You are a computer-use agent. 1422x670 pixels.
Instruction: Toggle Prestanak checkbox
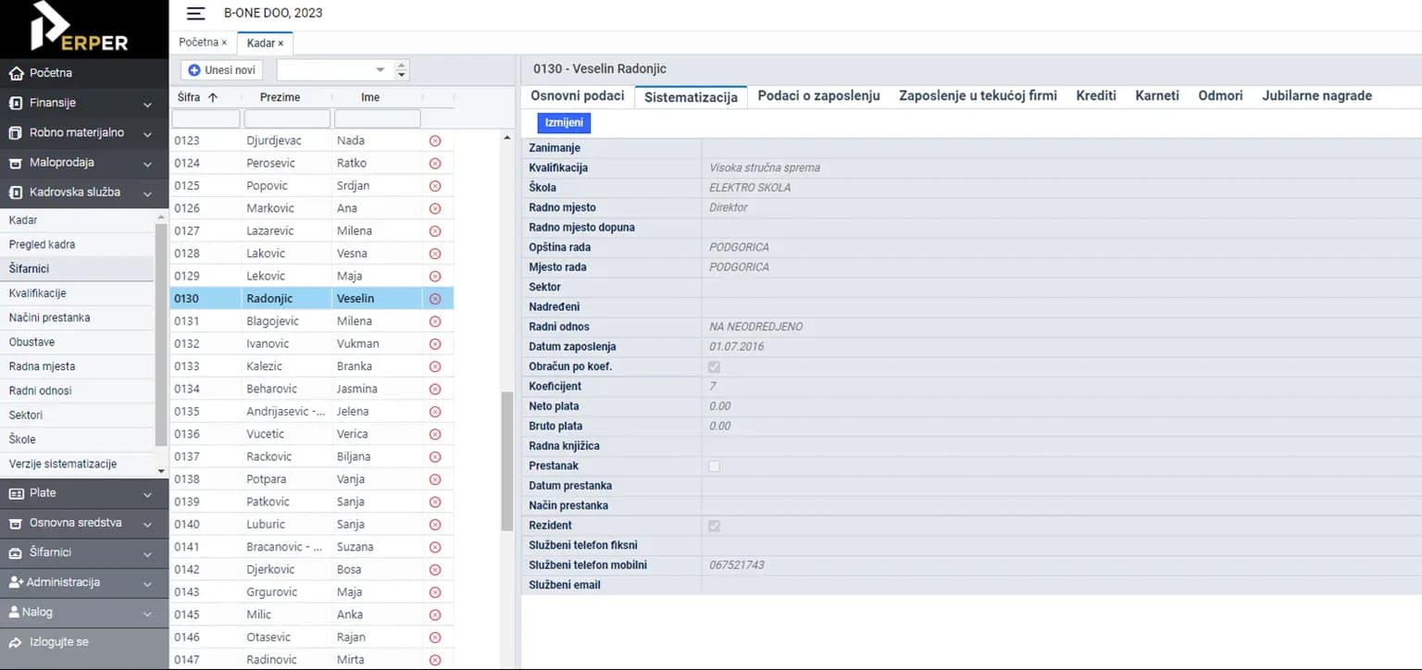[714, 466]
